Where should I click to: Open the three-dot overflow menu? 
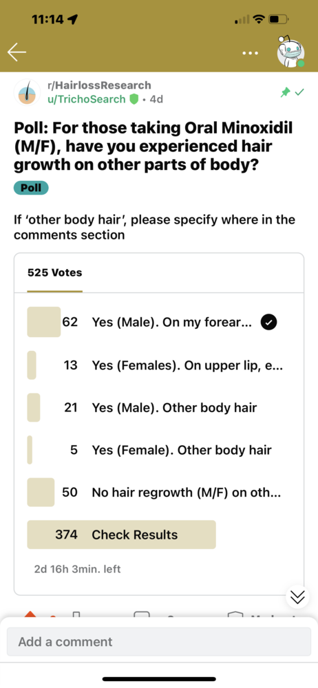point(251,53)
